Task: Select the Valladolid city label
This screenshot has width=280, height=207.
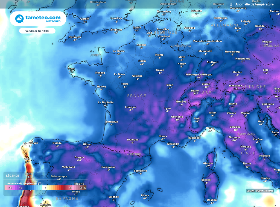Action: point(69,167)
